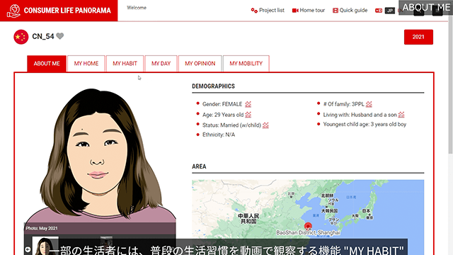The height and width of the screenshot is (255, 453).
Task: Open the MY OPINION tab
Action: coord(200,64)
